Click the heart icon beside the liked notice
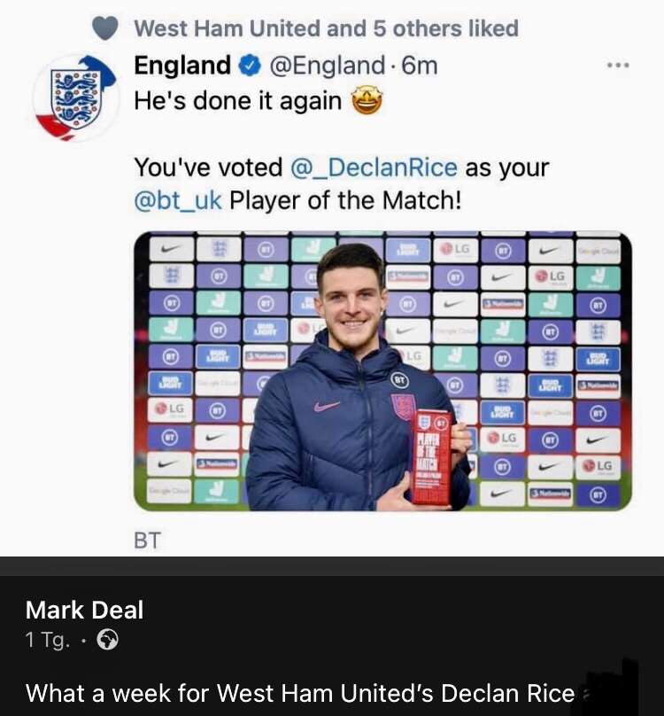This screenshot has height=716, width=664. pos(105,28)
